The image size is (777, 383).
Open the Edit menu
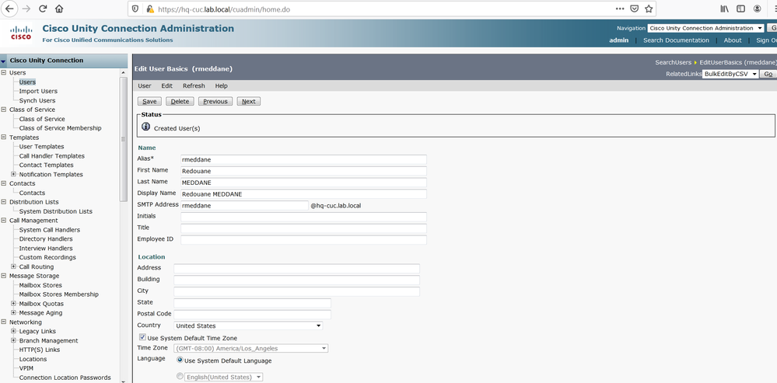[167, 85]
